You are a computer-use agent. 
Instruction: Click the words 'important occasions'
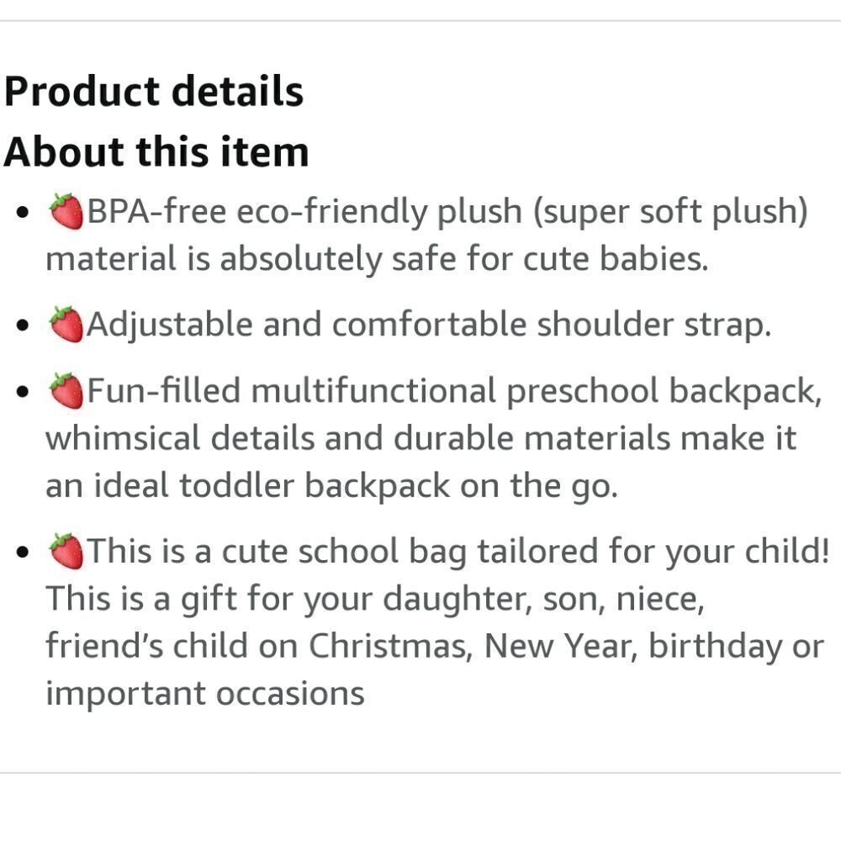click(x=205, y=694)
